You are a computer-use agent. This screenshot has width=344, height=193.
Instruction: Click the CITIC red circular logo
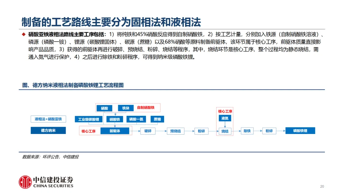coord(25,182)
